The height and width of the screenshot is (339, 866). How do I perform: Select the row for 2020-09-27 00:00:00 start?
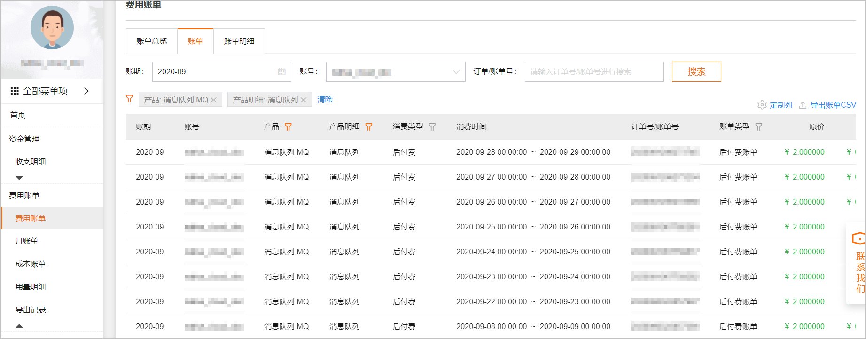pyautogui.click(x=491, y=177)
